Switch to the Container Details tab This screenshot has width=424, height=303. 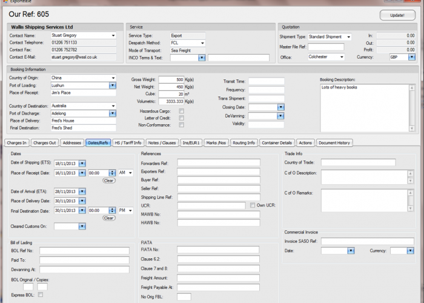click(277, 143)
